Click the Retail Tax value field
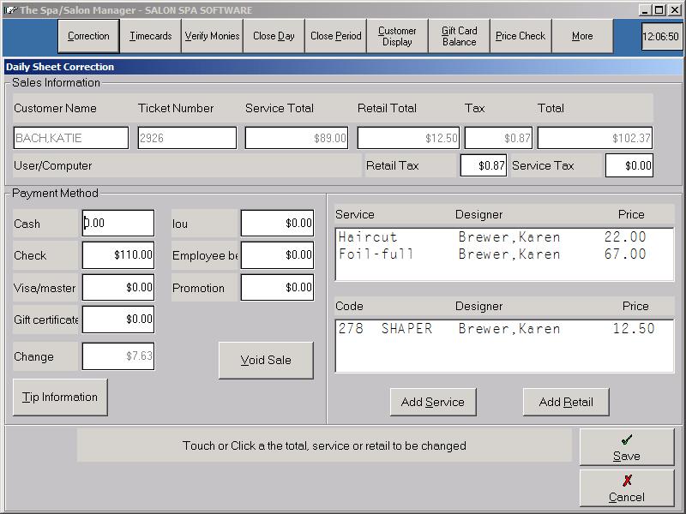The width and height of the screenshot is (686, 514). (483, 165)
